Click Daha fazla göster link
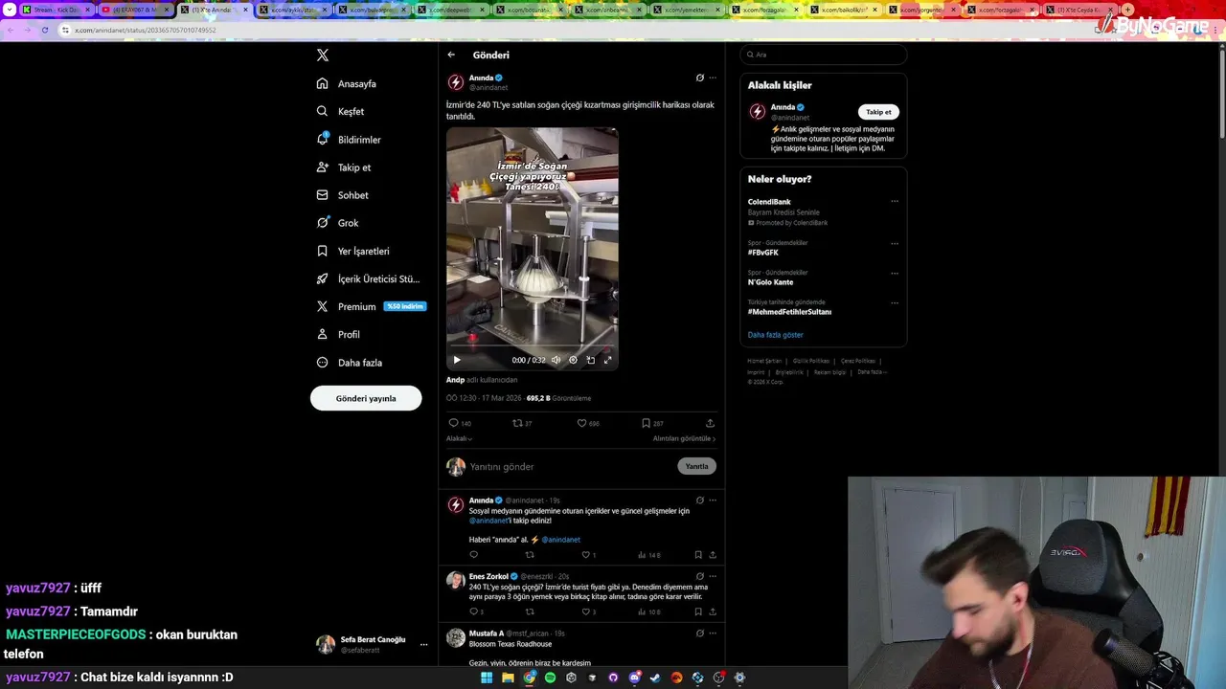 tap(776, 335)
